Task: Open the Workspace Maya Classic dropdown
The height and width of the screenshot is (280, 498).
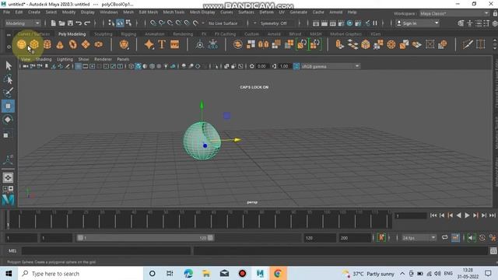Action: click(x=454, y=13)
